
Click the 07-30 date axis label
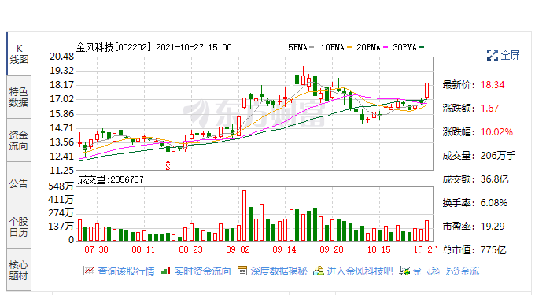pos(96,249)
